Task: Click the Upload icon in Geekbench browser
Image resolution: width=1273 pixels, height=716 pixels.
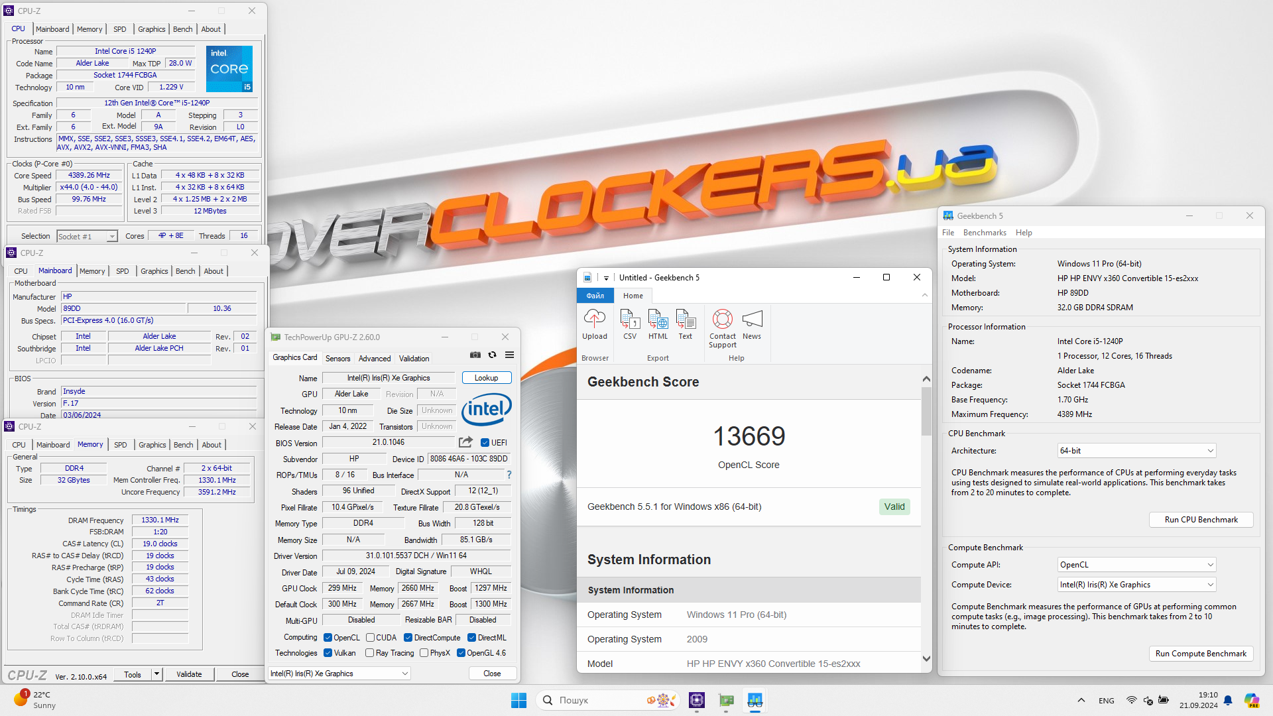Action: [x=594, y=325]
